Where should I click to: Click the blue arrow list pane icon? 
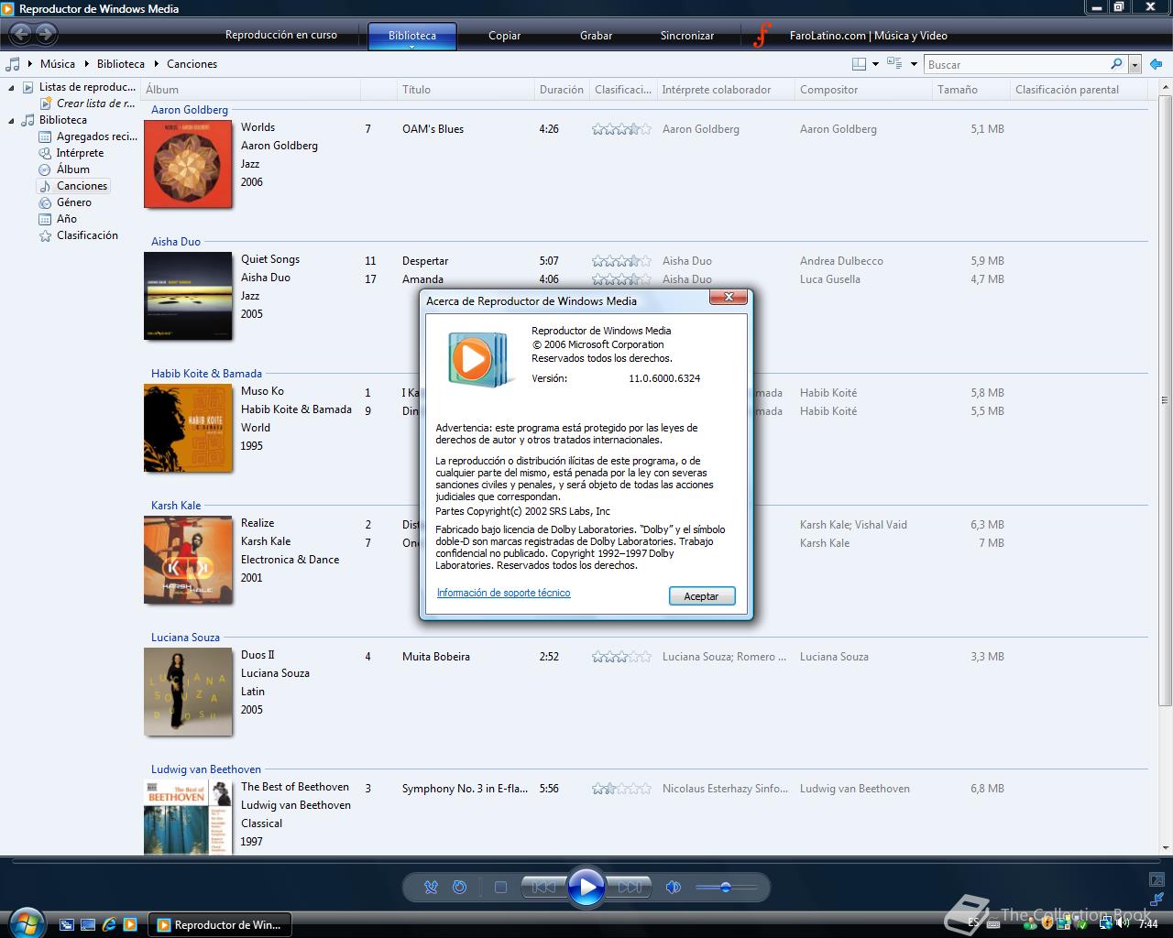coord(1156,64)
